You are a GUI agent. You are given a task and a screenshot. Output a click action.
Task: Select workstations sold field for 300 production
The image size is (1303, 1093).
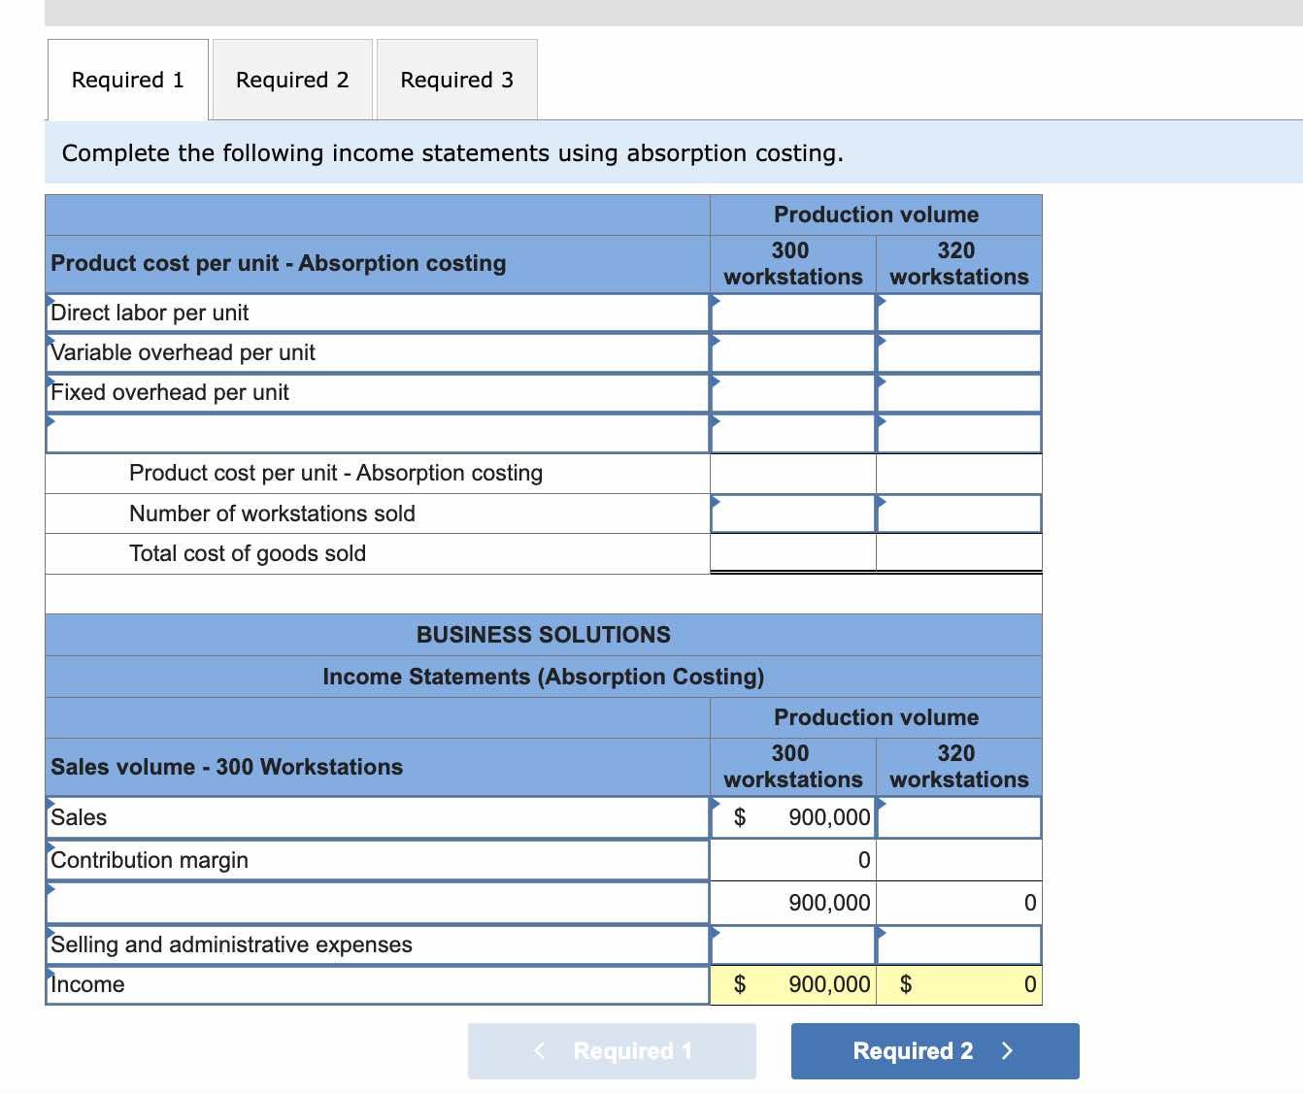(793, 513)
